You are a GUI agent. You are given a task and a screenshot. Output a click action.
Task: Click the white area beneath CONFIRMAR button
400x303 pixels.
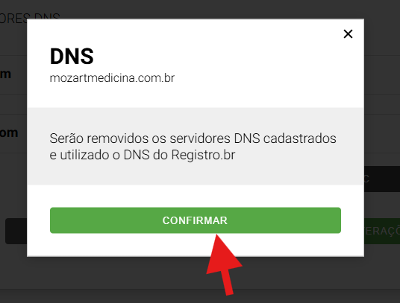click(x=128, y=245)
